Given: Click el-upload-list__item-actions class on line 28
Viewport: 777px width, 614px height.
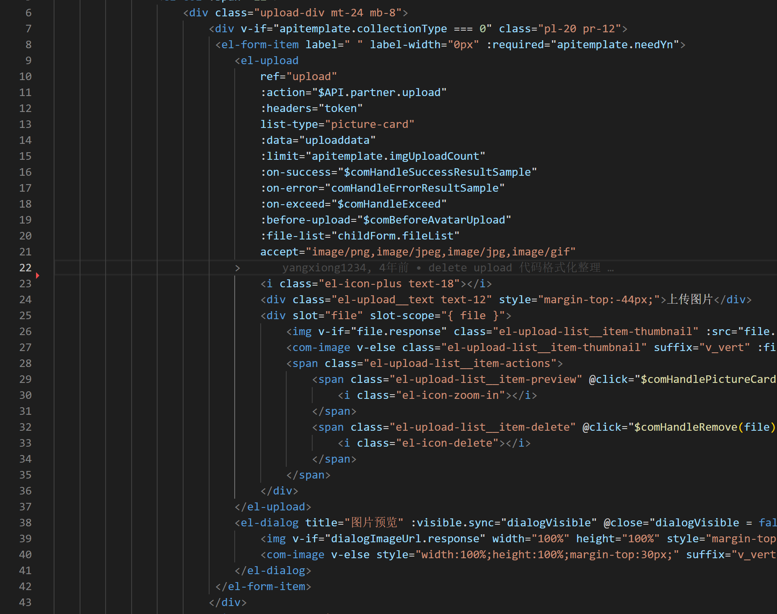Looking at the screenshot, I should point(460,363).
